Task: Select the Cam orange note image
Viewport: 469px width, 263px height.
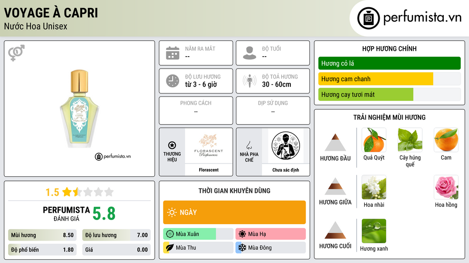Action: 446,140
